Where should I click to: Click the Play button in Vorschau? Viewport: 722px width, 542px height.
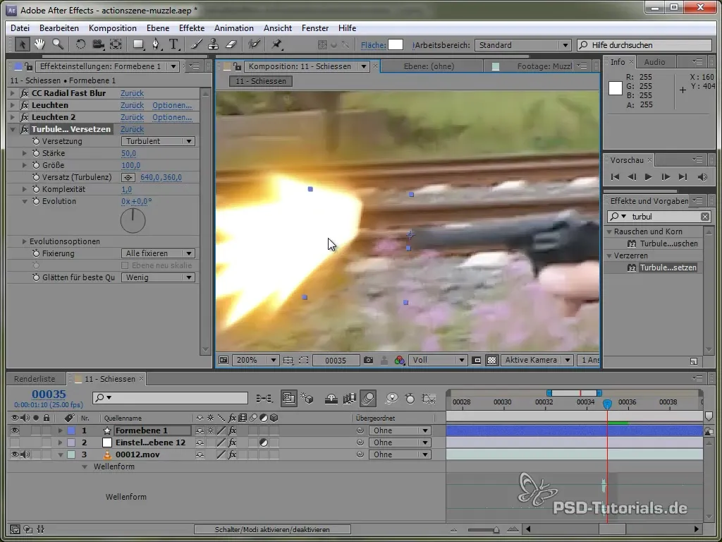click(x=649, y=177)
